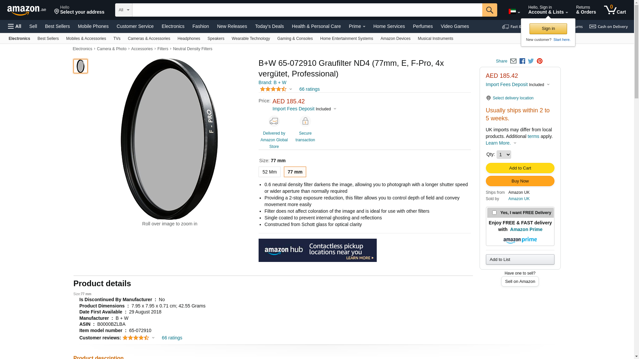This screenshot has width=639, height=359.
Task: Click the search magnifier button
Action: (x=490, y=10)
